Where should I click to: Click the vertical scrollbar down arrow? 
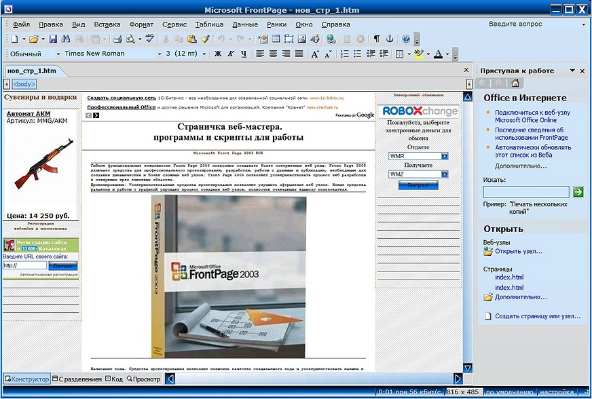point(467,367)
